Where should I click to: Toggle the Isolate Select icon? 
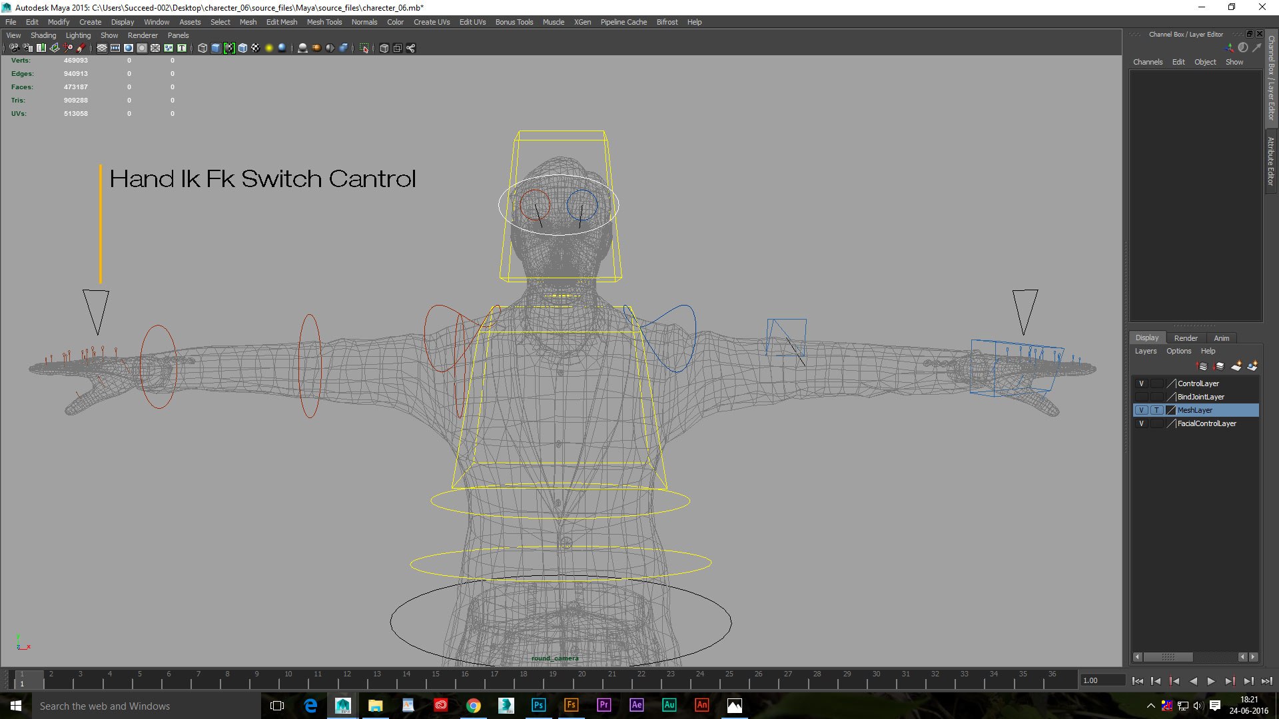coord(364,48)
